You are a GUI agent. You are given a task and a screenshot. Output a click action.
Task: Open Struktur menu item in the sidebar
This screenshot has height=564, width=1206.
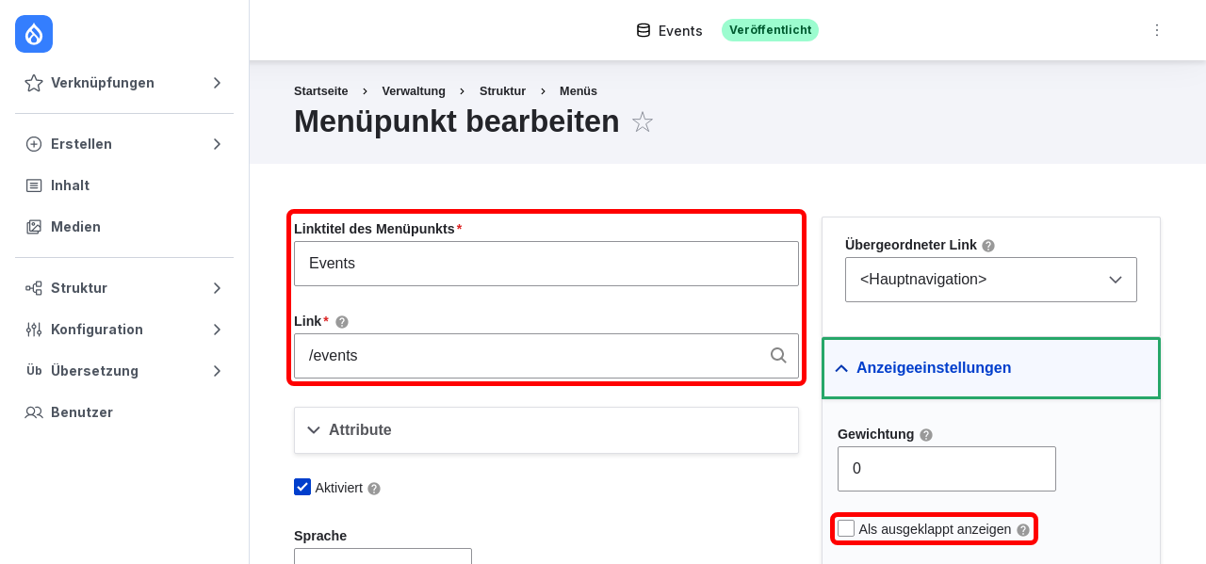pyautogui.click(x=124, y=288)
